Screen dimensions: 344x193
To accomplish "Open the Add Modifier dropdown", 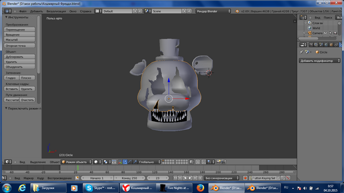I will [320, 61].
